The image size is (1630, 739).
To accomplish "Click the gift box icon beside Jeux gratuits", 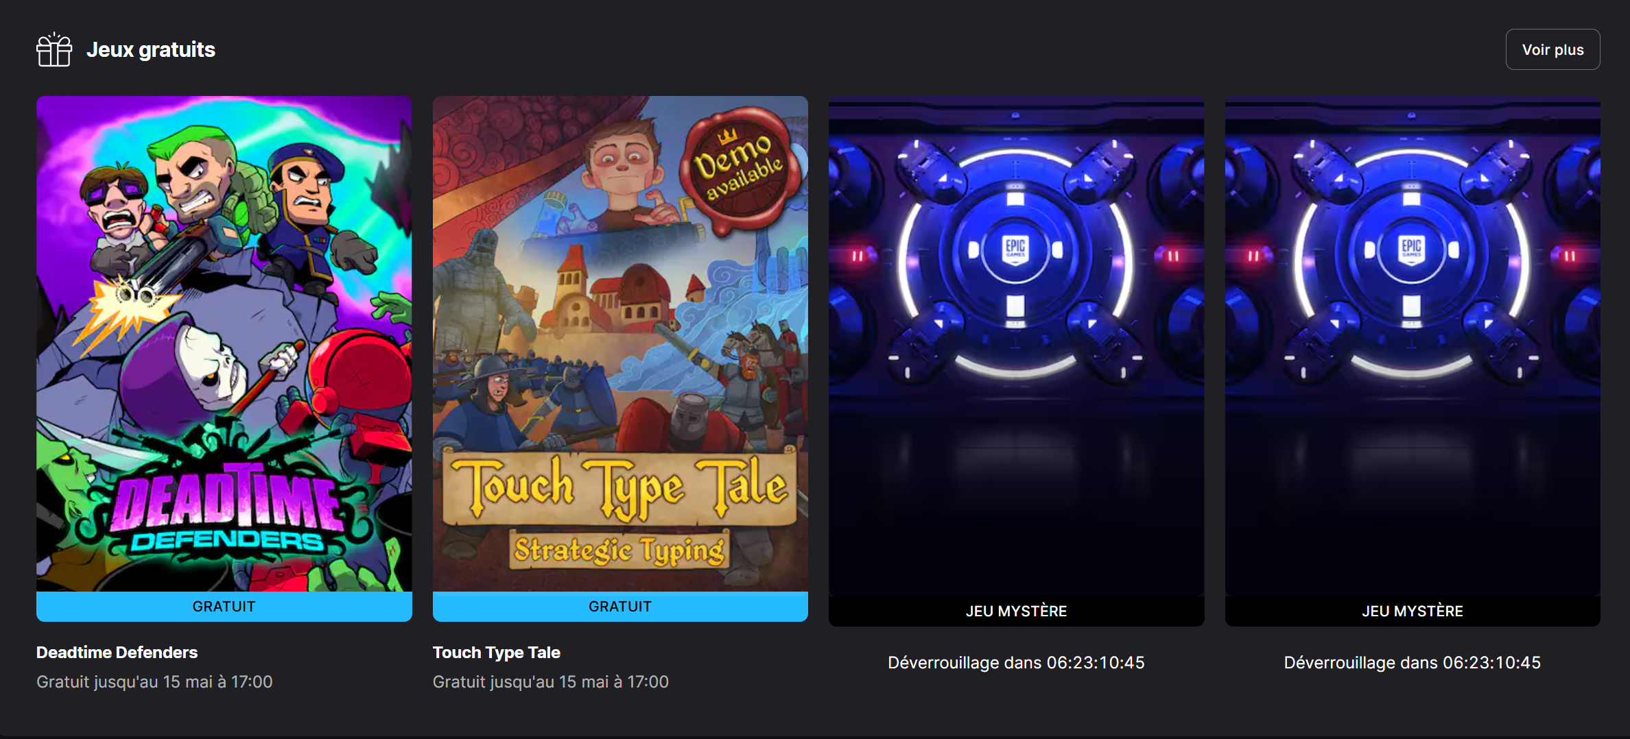I will pos(54,49).
